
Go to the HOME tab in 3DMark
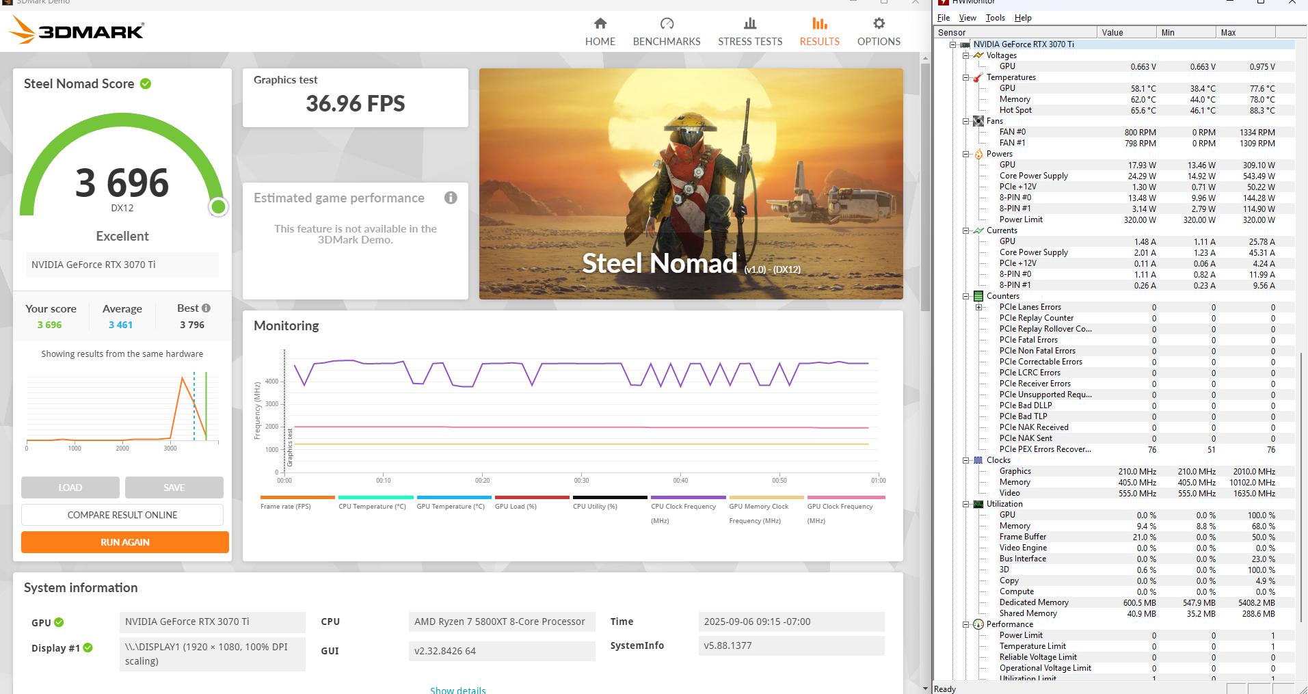coord(600,31)
